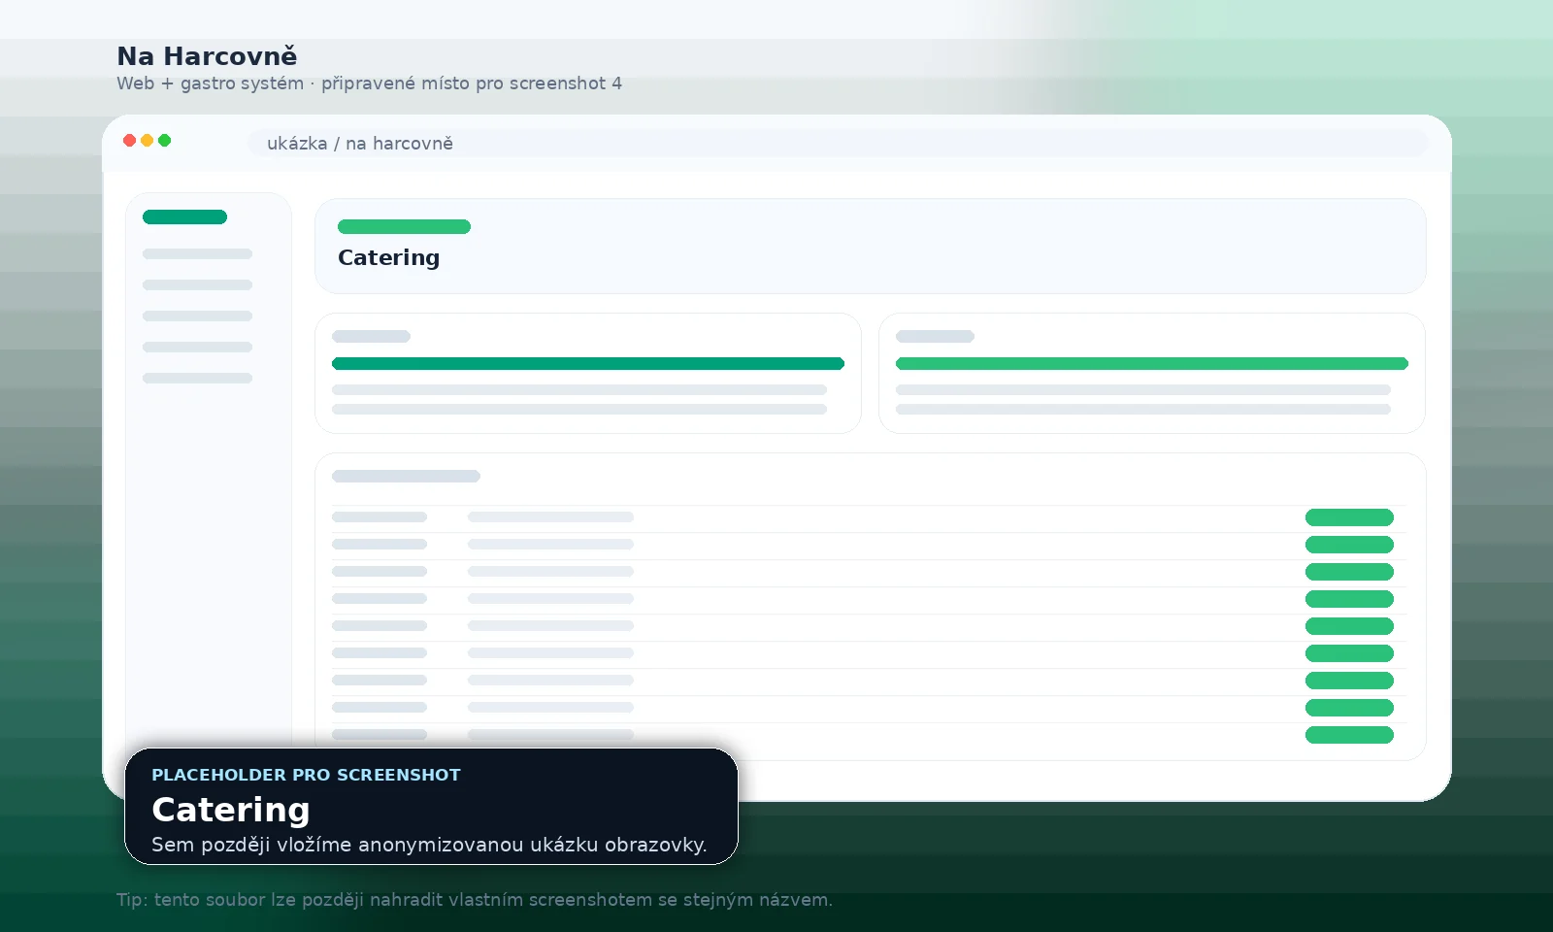This screenshot has height=932, width=1553.
Task: Click the first row's green status pill
Action: 1349,517
